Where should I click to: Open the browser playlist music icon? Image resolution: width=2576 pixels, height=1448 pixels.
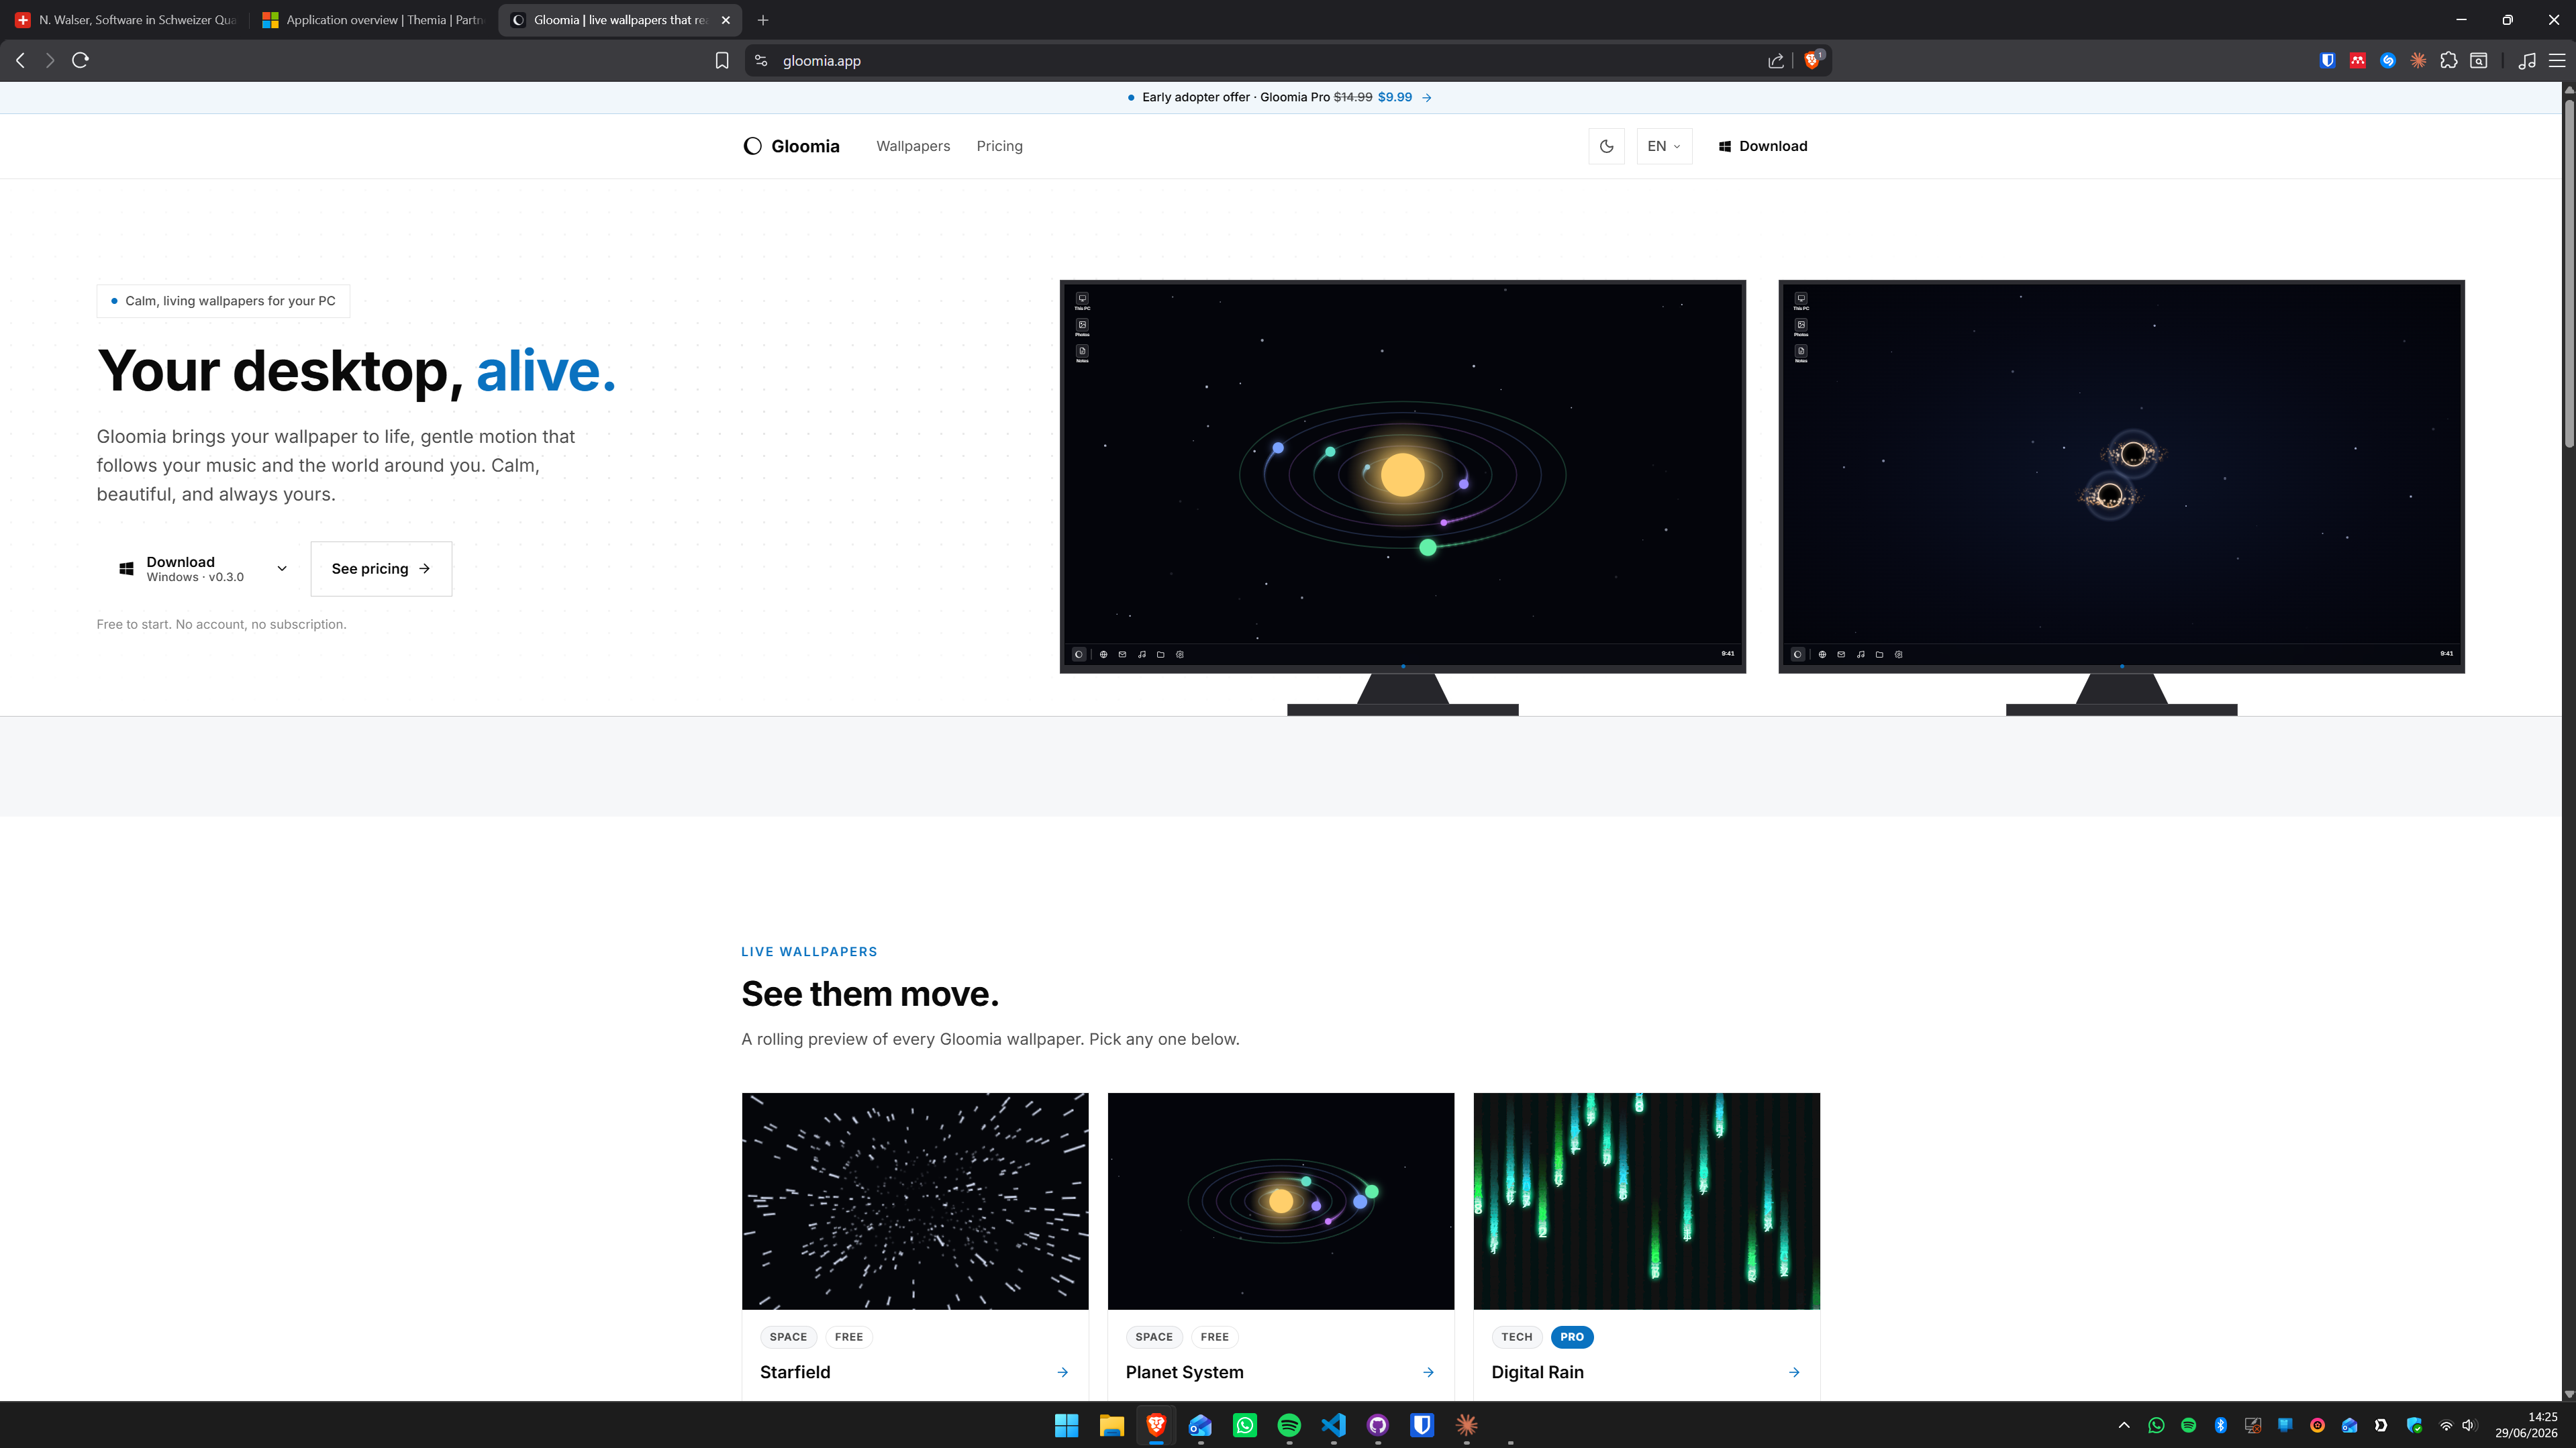2527,61
